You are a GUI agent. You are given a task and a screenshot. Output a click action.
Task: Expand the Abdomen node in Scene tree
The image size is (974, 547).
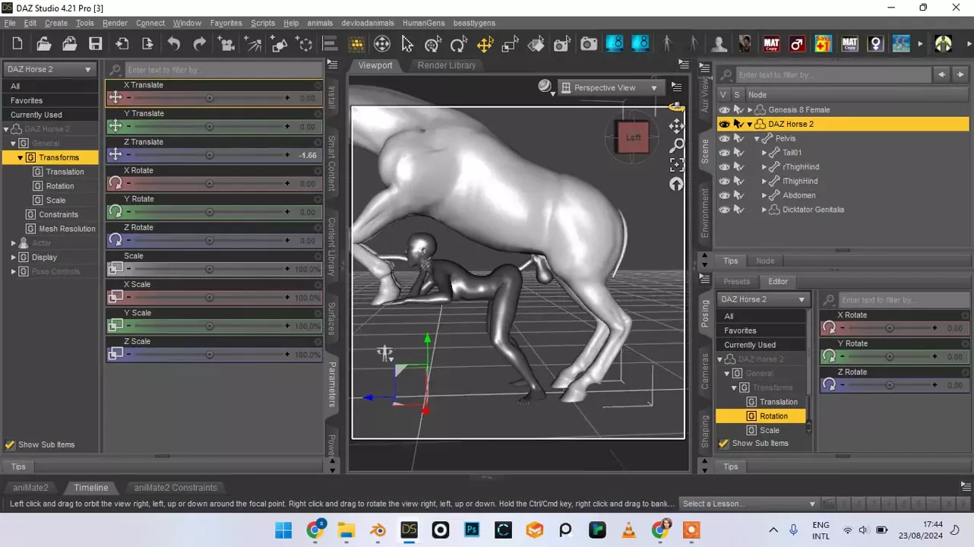(764, 196)
